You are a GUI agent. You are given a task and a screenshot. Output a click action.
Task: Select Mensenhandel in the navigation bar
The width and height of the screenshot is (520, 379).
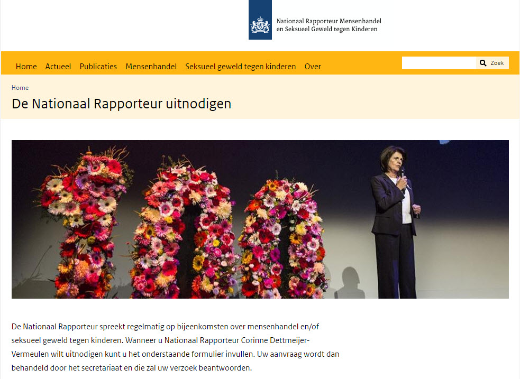pos(151,67)
